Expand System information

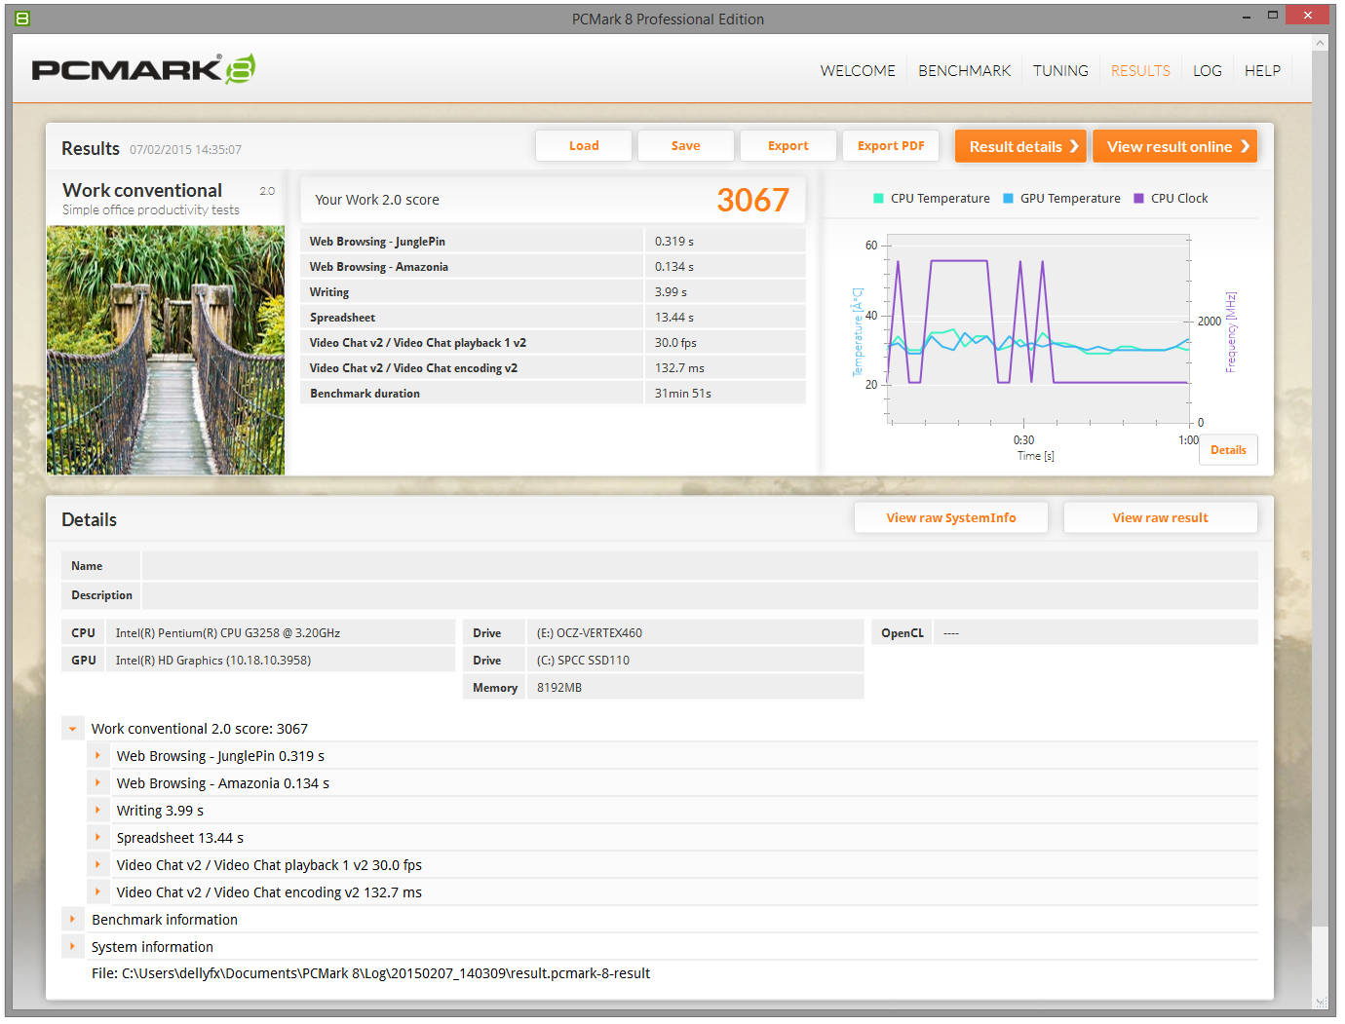(72, 947)
